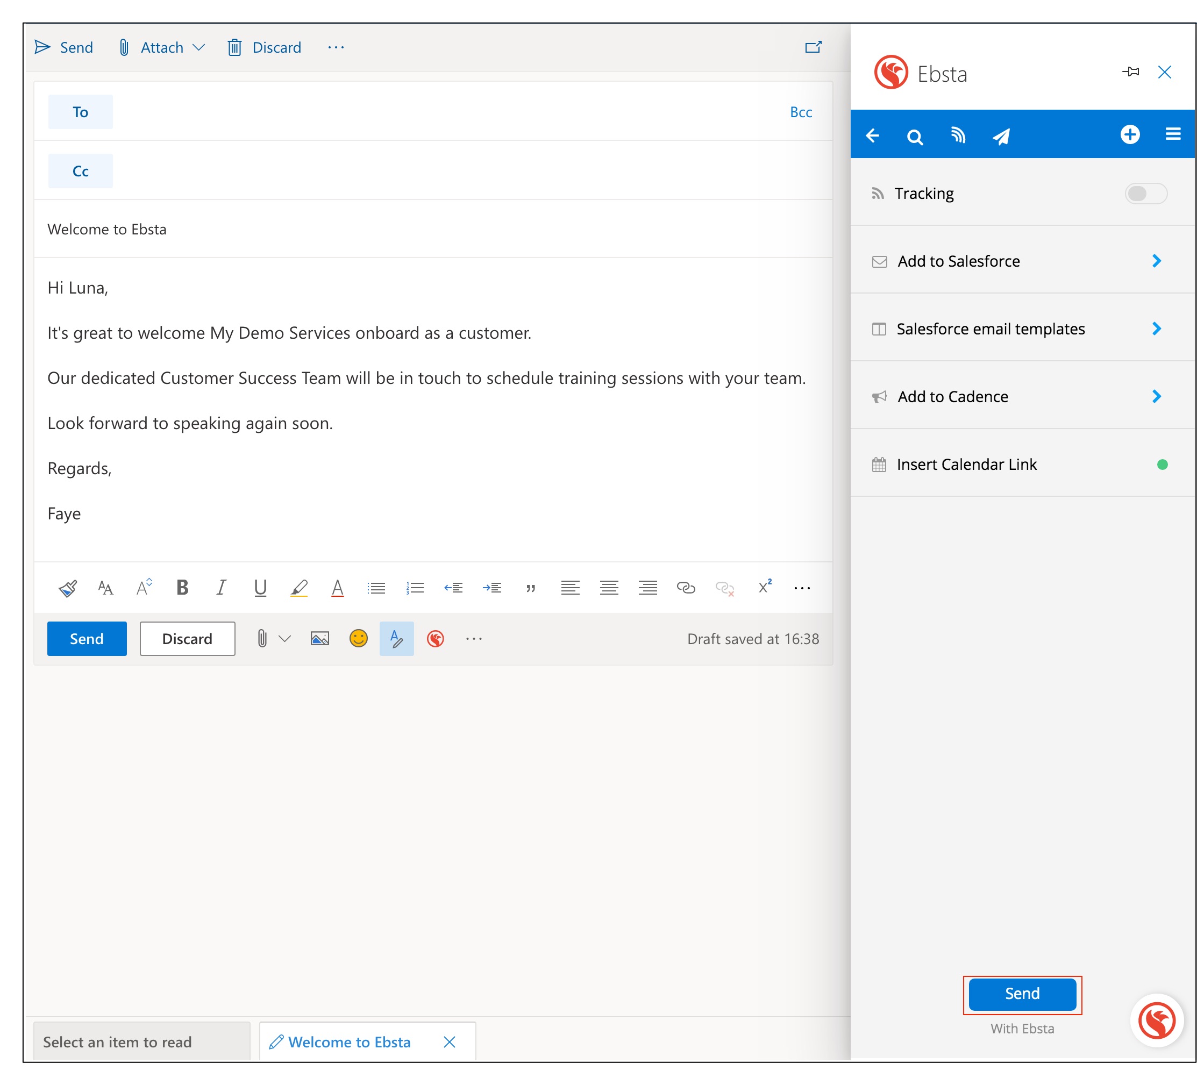
Task: Toggle the Tracking switch on
Action: pyautogui.click(x=1145, y=194)
